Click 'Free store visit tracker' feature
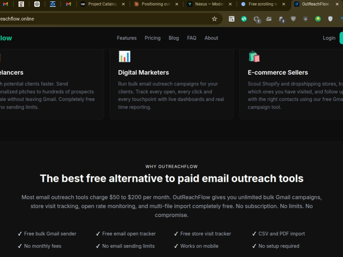Image resolution: width=343 pixels, height=257 pixels. (x=205, y=234)
